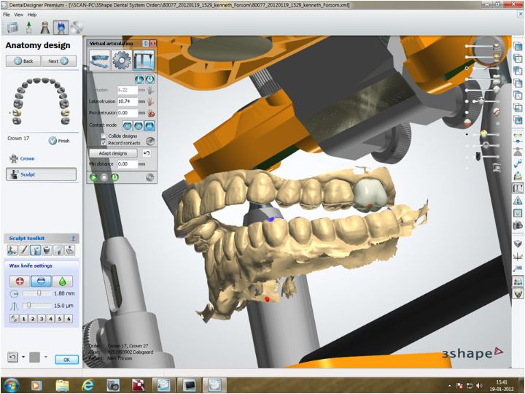
Task: Click the order form icon in top toolbar
Action: click(x=12, y=28)
